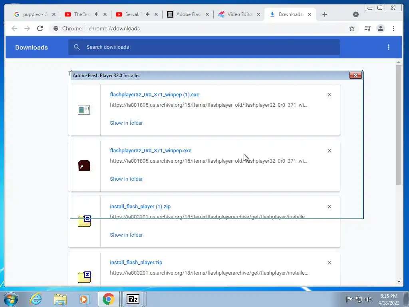This screenshot has width=409, height=307.
Task: Switch to the puppies Google tab
Action: 31,14
